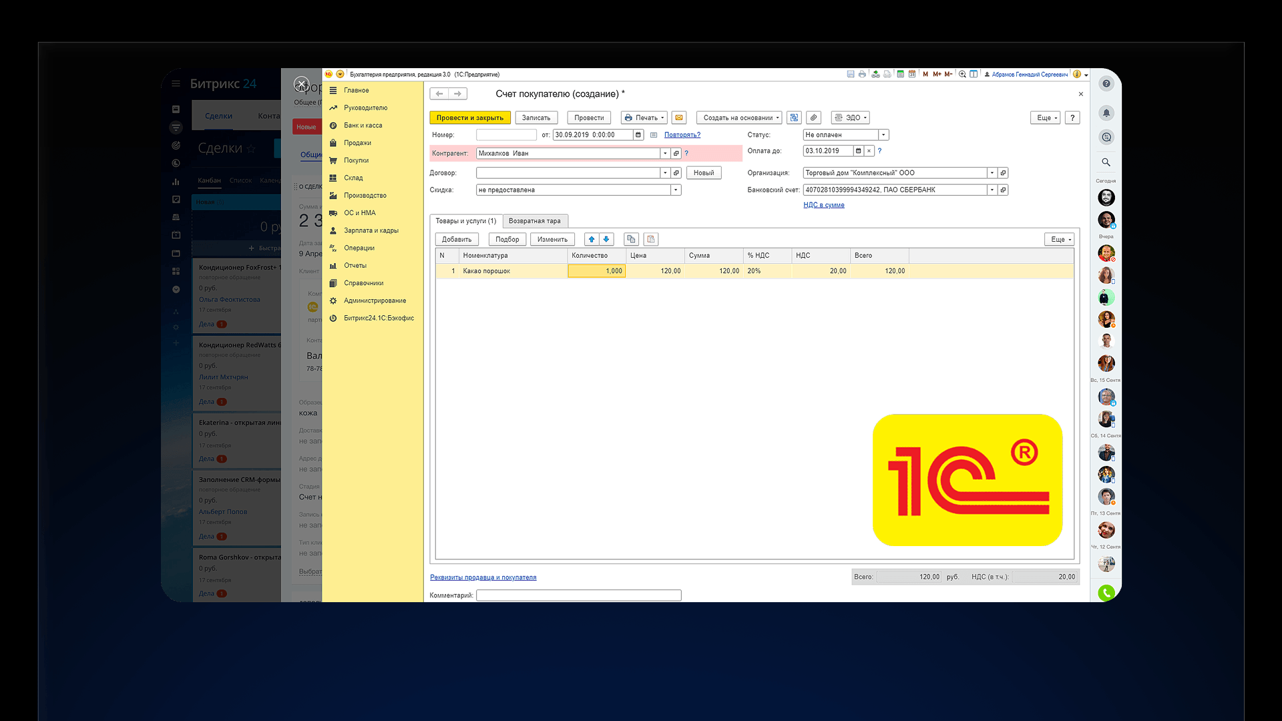Open the Создать на основании dropdown

(x=739, y=117)
